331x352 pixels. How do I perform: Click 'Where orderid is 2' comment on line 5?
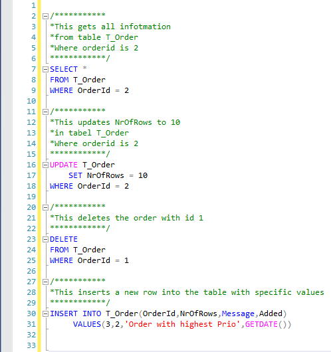tap(94, 48)
